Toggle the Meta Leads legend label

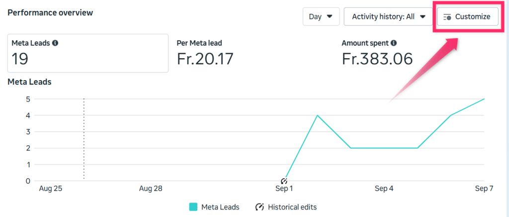[x=220, y=207]
